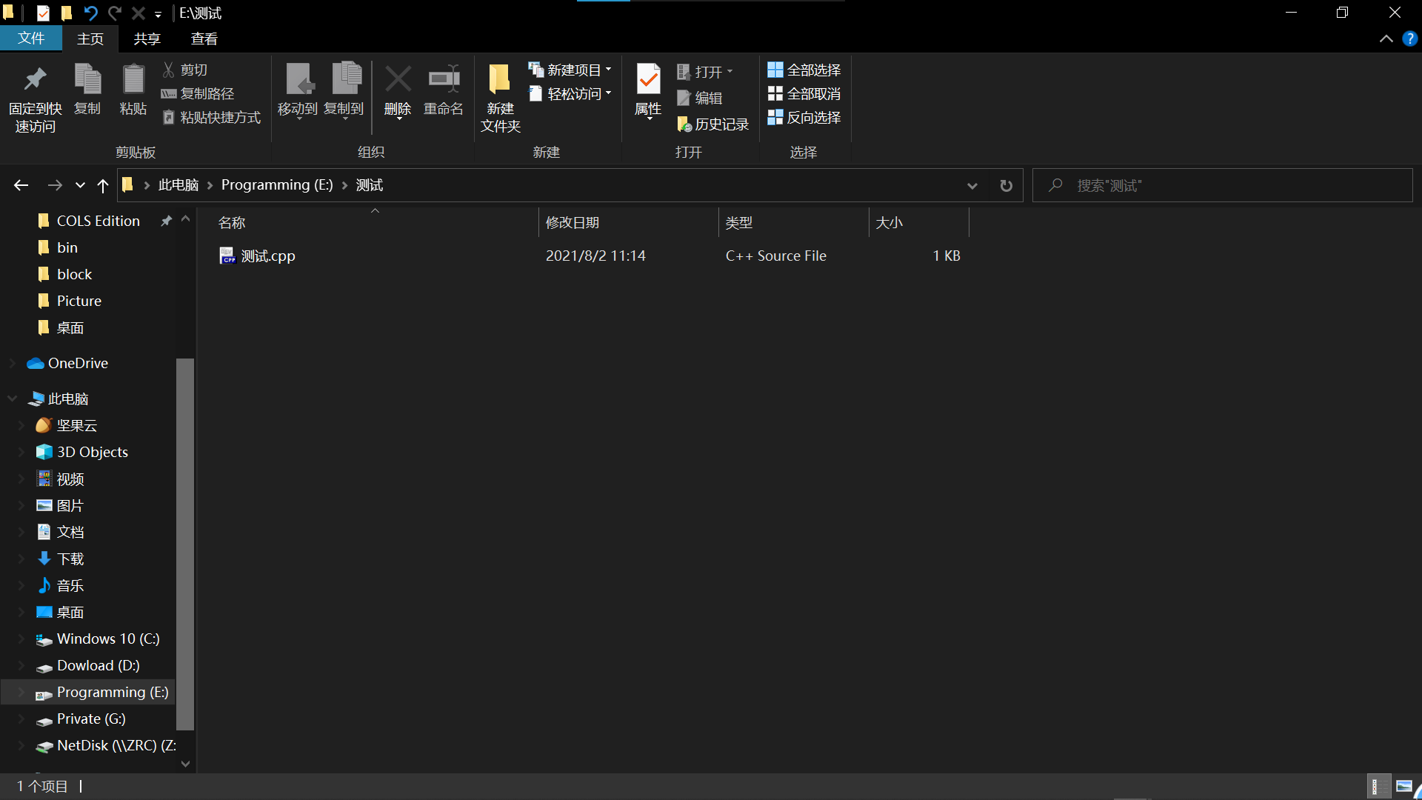The height and width of the screenshot is (800, 1422).
Task: Click 全部取消 to clear selection
Action: click(804, 93)
